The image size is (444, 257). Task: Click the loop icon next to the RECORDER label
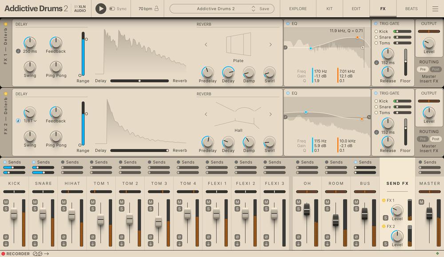click(35, 253)
